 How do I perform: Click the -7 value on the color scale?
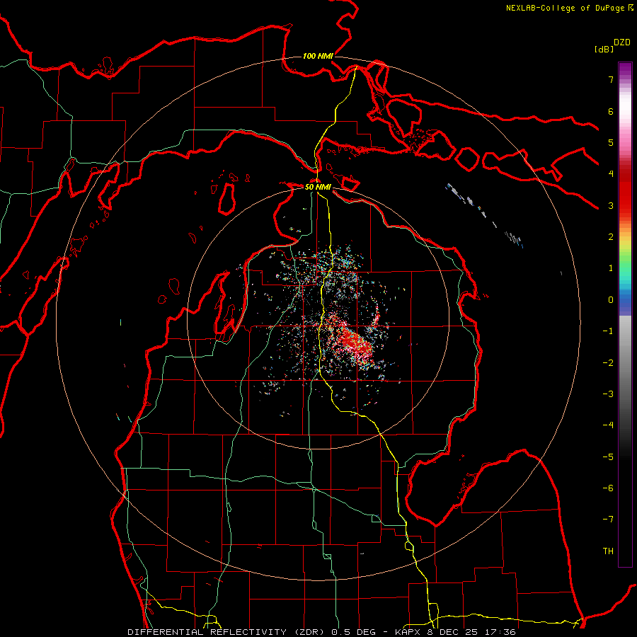click(x=608, y=520)
